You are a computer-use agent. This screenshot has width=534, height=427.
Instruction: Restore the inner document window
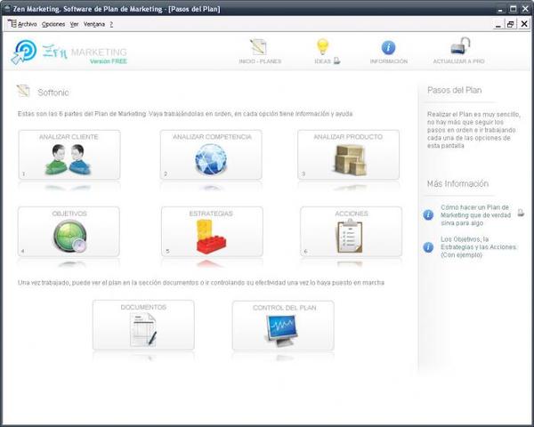point(511,24)
